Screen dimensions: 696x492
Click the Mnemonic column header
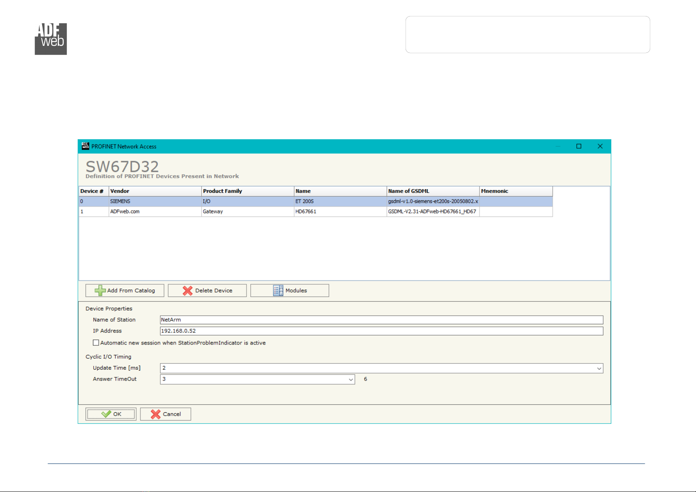pyautogui.click(x=516, y=191)
